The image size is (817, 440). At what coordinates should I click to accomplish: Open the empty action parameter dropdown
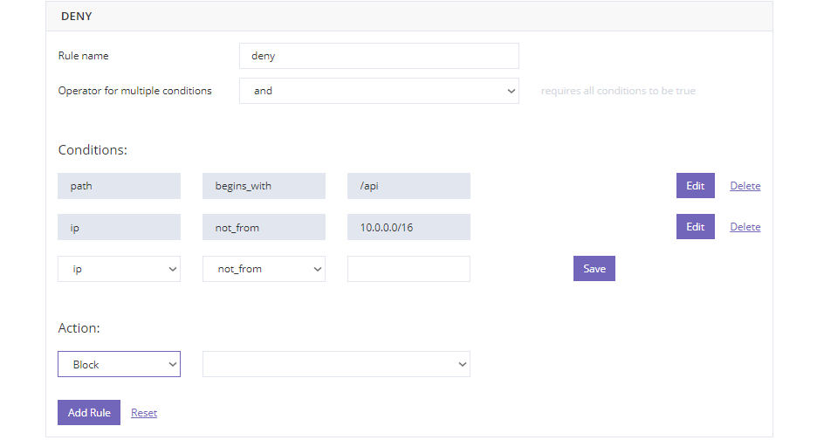click(336, 364)
